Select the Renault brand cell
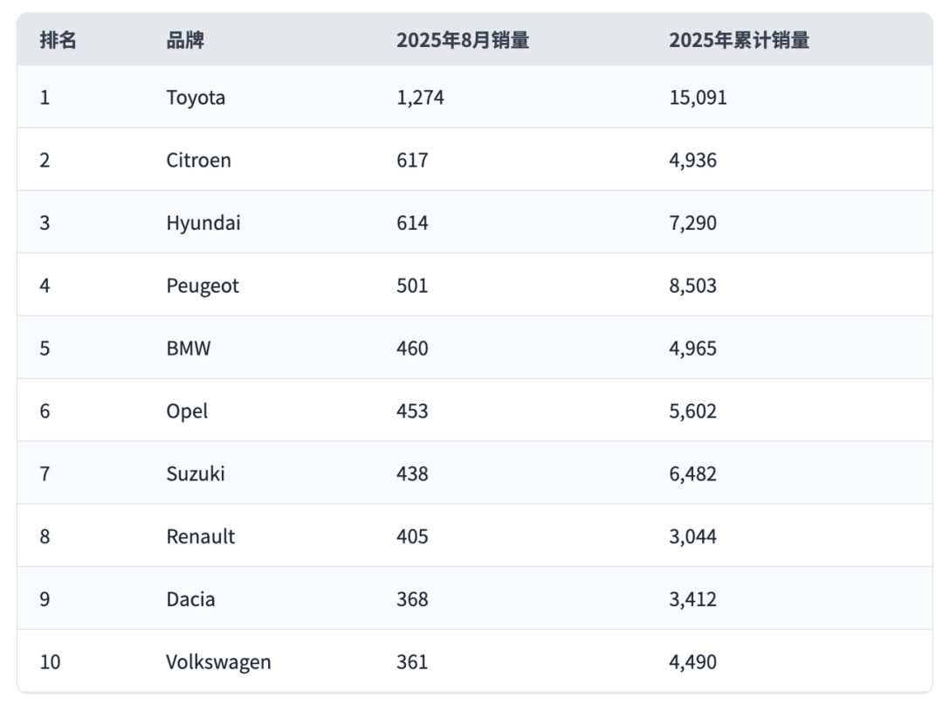943x705 pixels. click(x=201, y=536)
